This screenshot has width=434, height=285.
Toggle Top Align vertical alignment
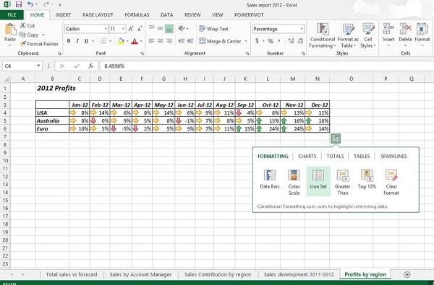pos(151,28)
